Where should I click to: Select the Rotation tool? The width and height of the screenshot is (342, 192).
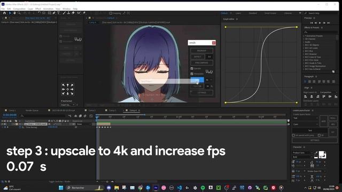[39, 13]
